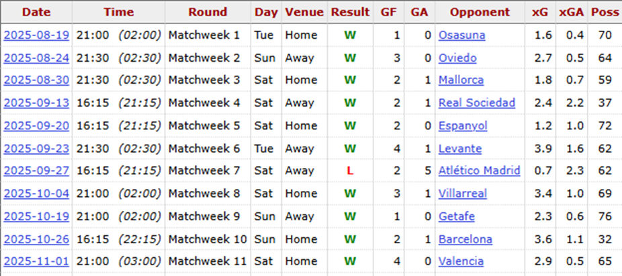Open the Real Sociedad link
Image resolution: width=622 pixels, height=276 pixels.
coord(477,103)
